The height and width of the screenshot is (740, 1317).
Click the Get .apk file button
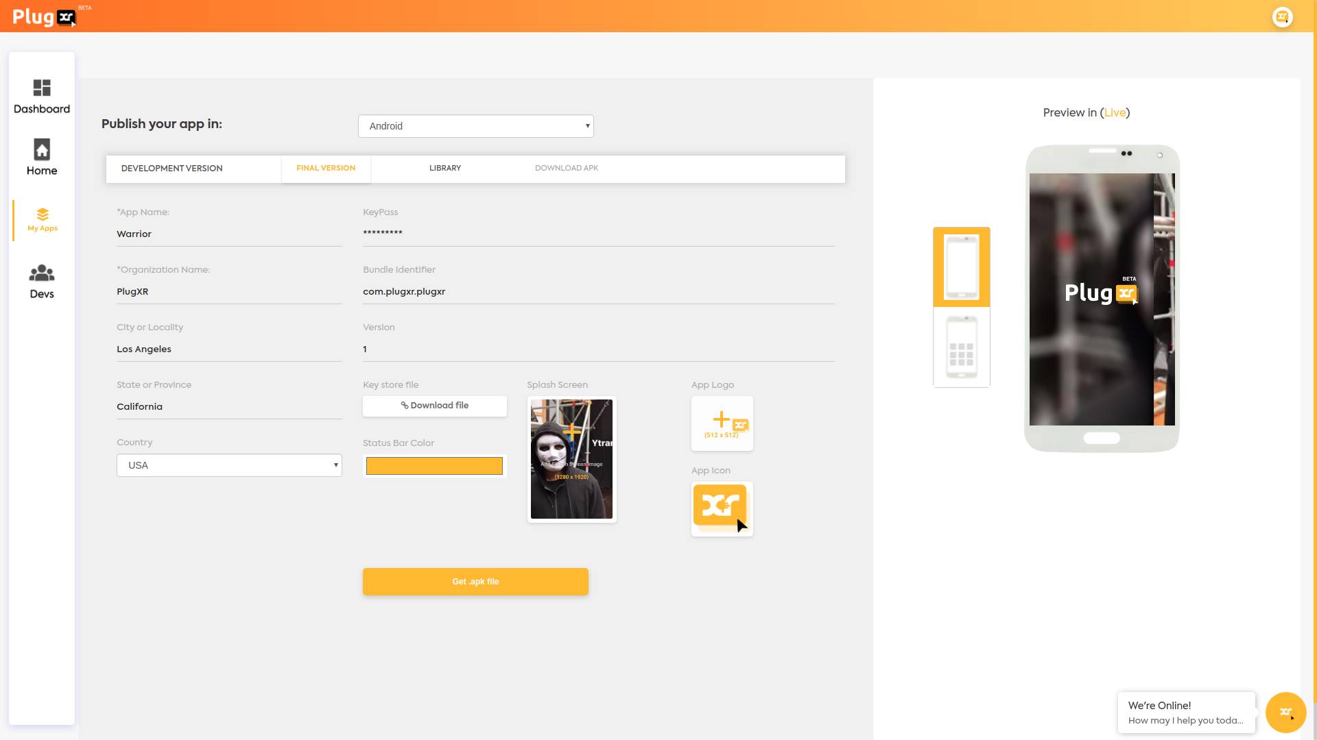point(476,581)
